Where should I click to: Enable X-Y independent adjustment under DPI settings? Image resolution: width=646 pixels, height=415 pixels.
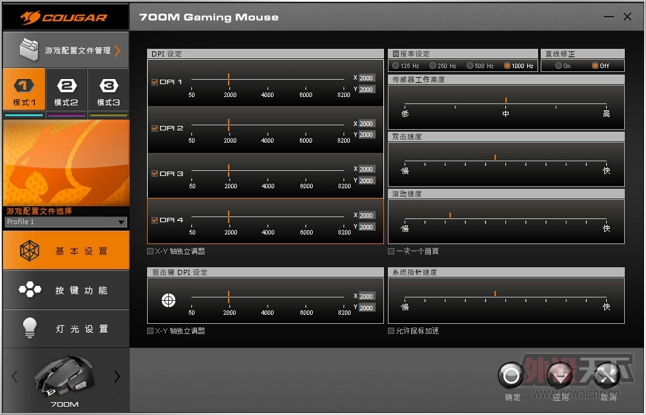[x=150, y=251]
